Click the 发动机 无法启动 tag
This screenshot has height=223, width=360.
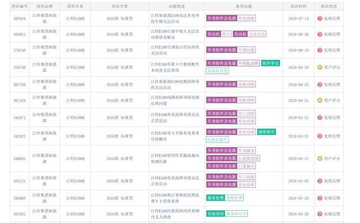[250, 34]
